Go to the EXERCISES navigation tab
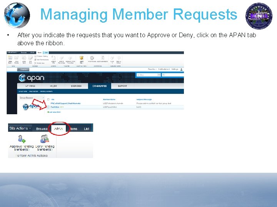The width and height of the screenshot is (277, 207). pos(76,86)
